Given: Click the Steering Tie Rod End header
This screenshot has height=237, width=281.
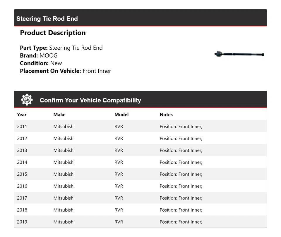Looking at the screenshot, I should (x=47, y=19).
